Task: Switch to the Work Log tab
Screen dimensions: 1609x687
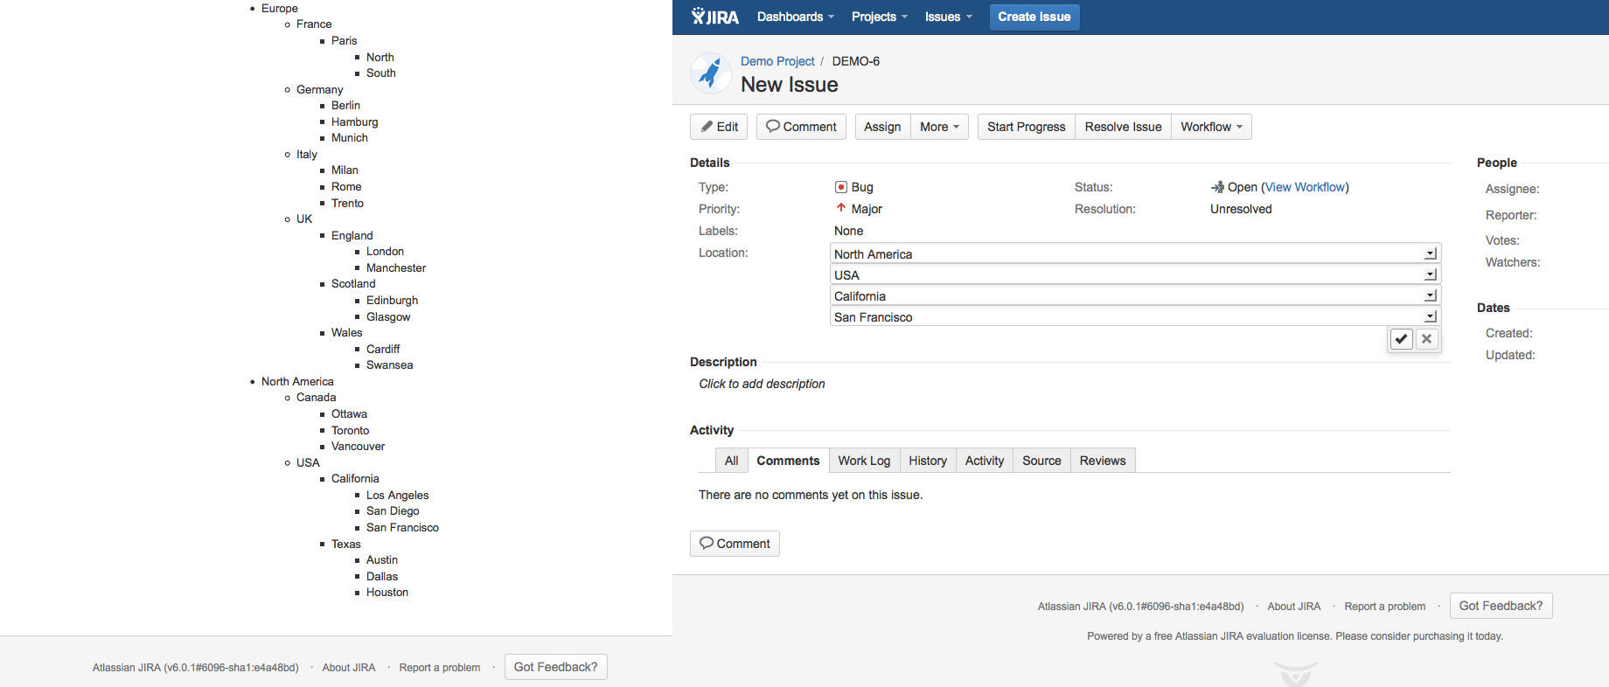Action: pyautogui.click(x=864, y=461)
